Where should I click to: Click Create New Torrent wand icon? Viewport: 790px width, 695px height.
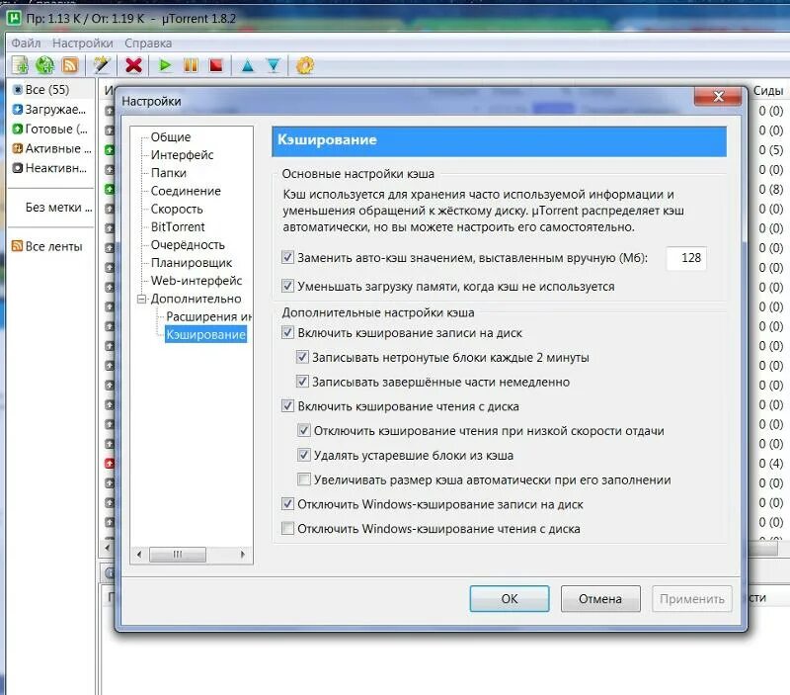102,65
